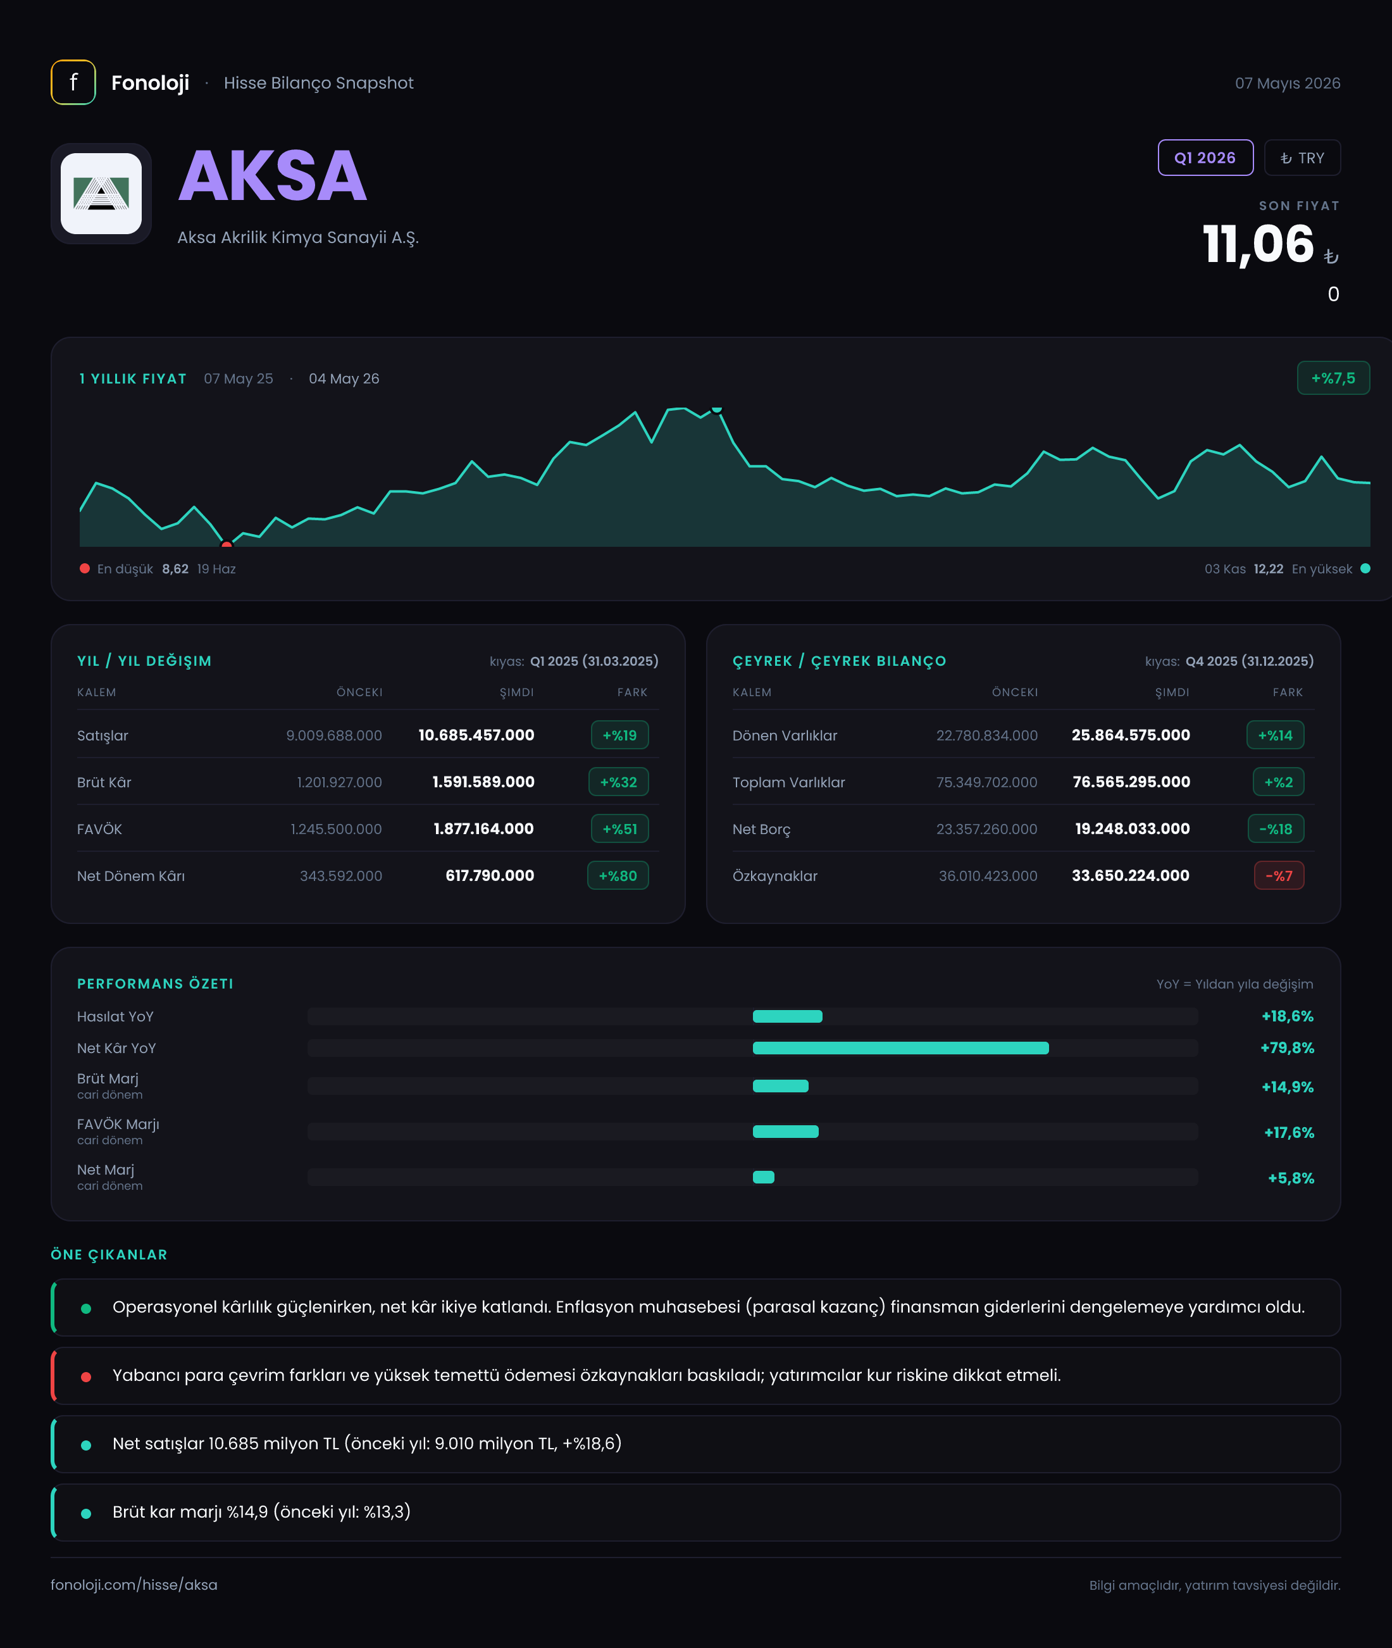This screenshot has width=1392, height=1648.
Task: Click the Brüt Kâr value '1.591.589.000'
Action: tap(483, 782)
